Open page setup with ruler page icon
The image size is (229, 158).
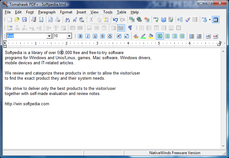click(41, 20)
